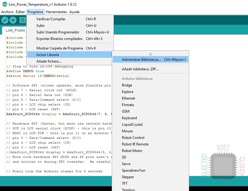Click the 'Adafruit_PCD8544 display =' declaration line
This screenshot has height=191, width=248.
click(x=59, y=114)
